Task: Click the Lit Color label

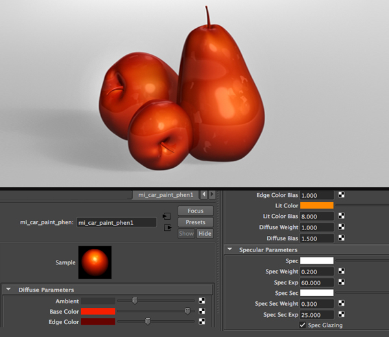Action: pos(287,205)
